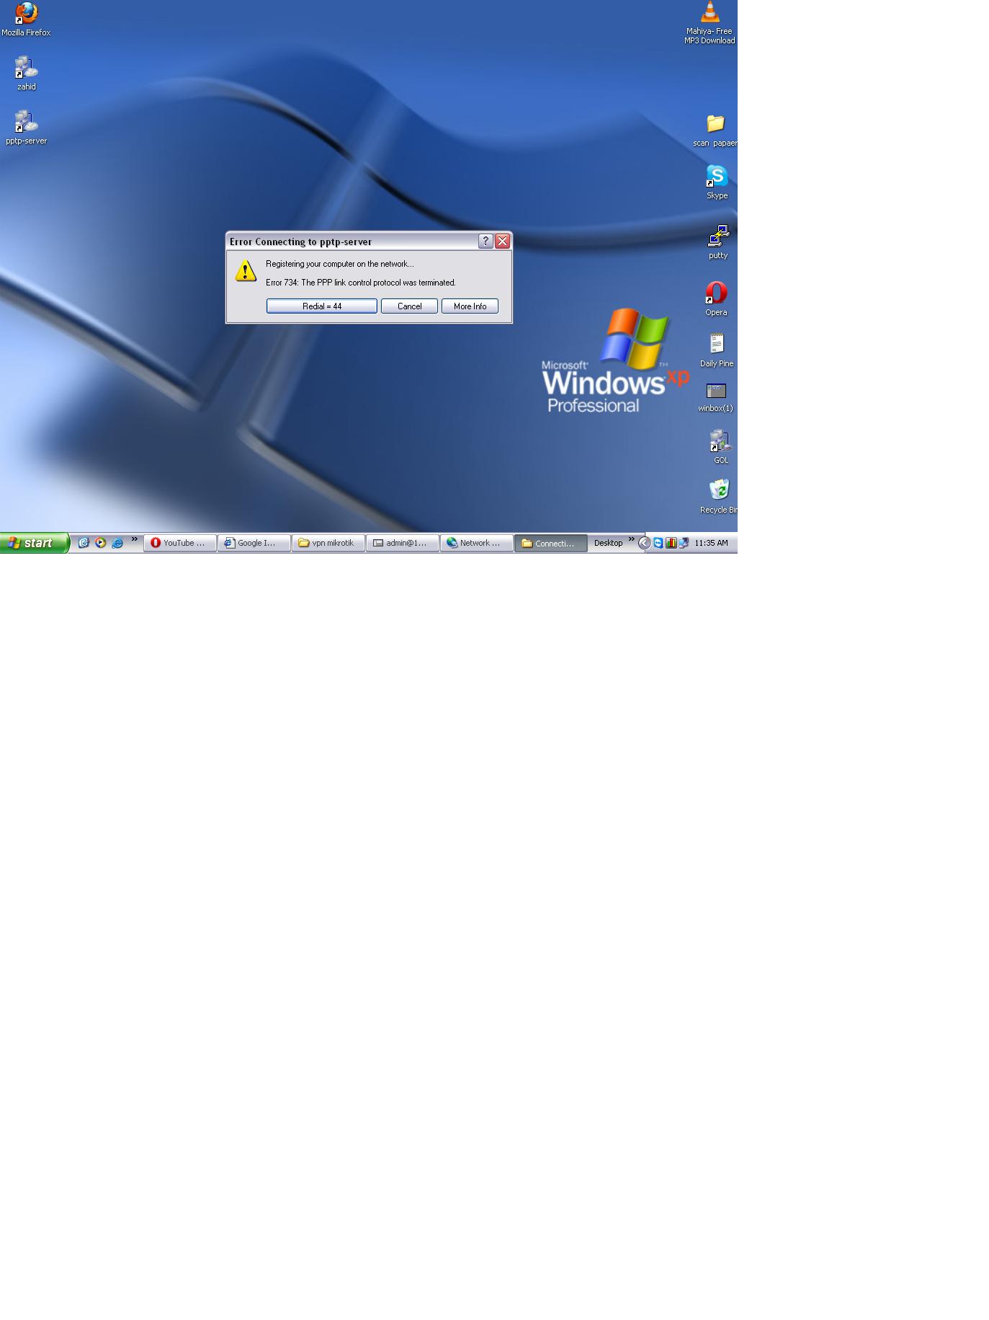Select the Skype desktop icon
Viewport: 989px width, 1320px height.
[x=717, y=182]
